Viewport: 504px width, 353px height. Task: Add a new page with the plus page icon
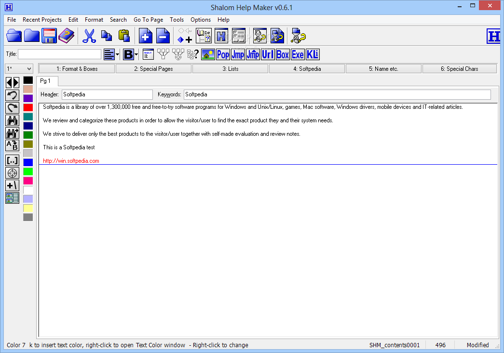click(146, 36)
